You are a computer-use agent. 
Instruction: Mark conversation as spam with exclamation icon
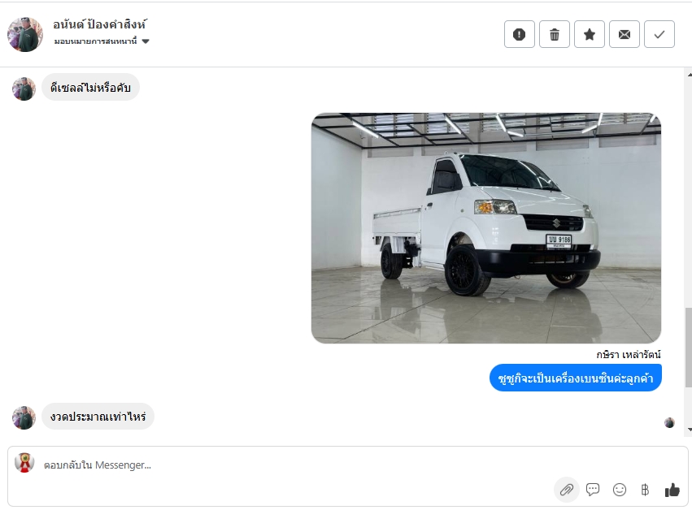pyautogui.click(x=520, y=34)
